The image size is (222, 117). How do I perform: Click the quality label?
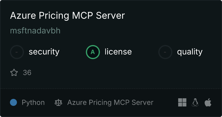pos(190,52)
